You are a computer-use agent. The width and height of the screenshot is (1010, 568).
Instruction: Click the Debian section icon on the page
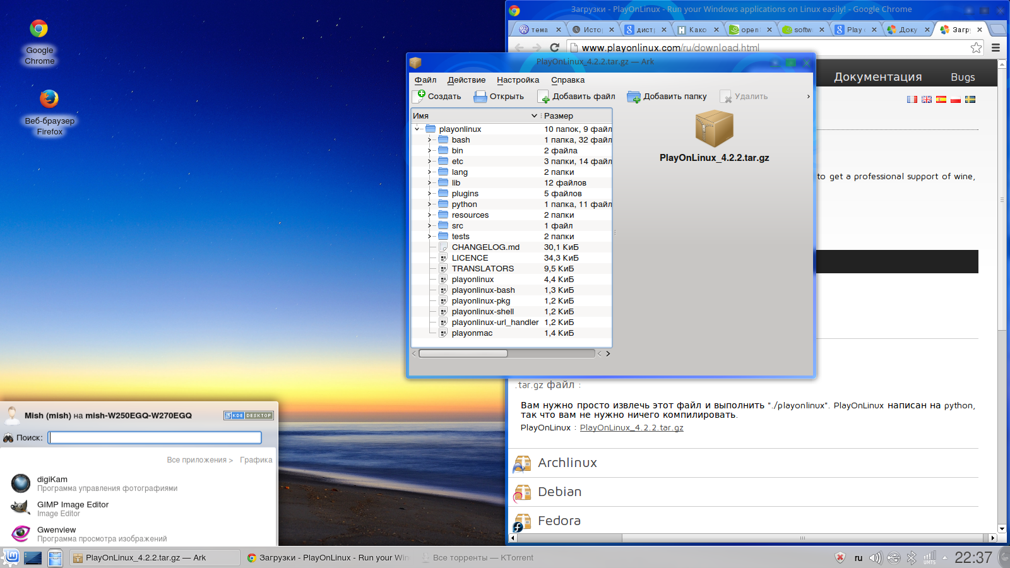point(521,492)
